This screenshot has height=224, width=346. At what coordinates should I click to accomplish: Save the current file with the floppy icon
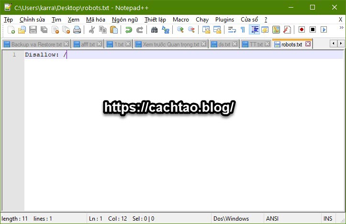[33, 30]
